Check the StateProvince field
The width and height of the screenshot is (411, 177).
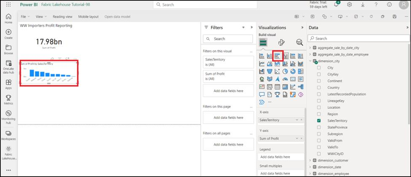point(319,127)
